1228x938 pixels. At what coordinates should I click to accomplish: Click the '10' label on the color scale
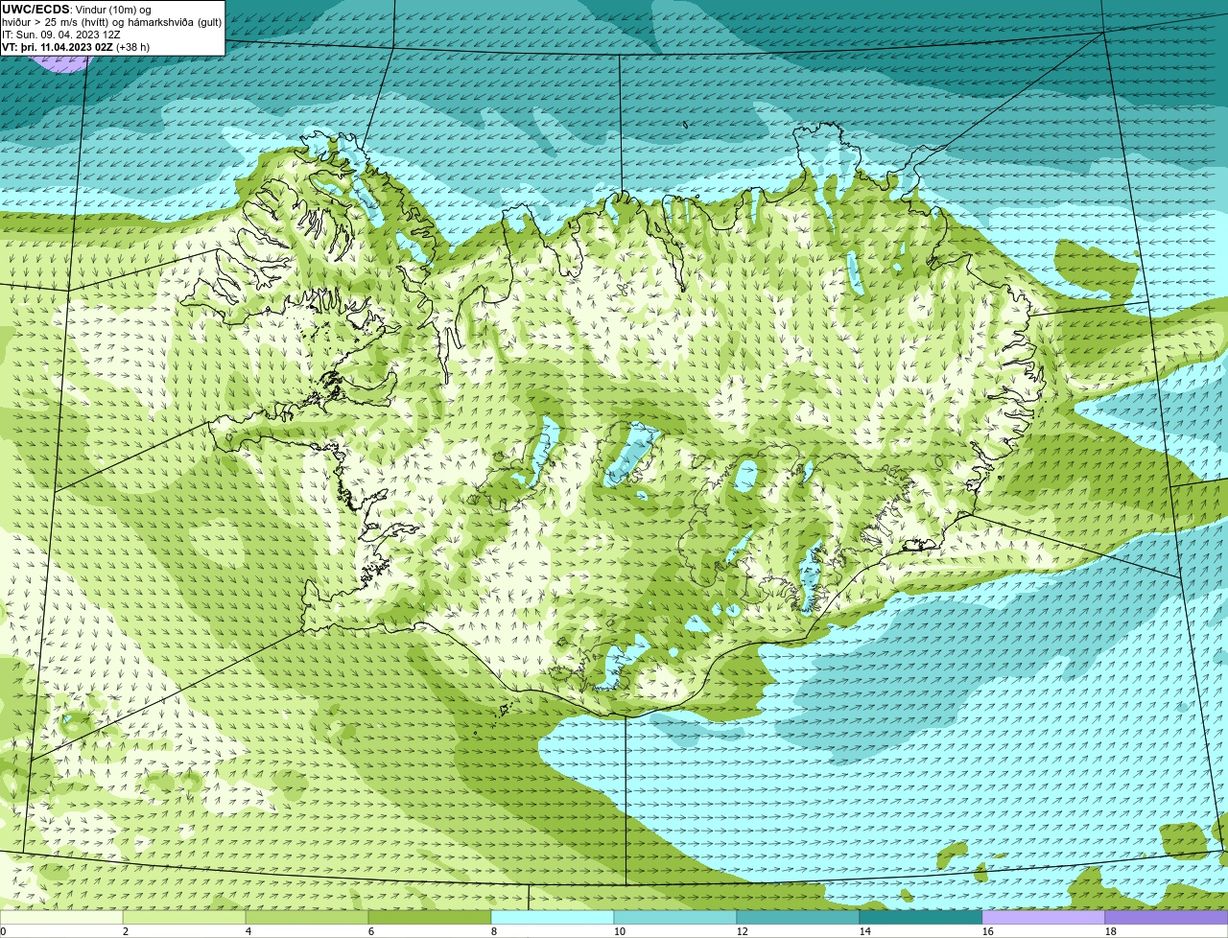click(620, 931)
